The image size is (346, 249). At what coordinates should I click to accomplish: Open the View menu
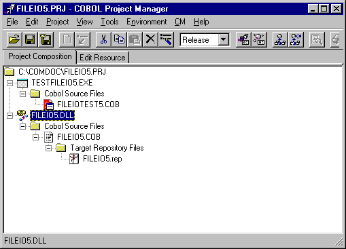point(84,22)
